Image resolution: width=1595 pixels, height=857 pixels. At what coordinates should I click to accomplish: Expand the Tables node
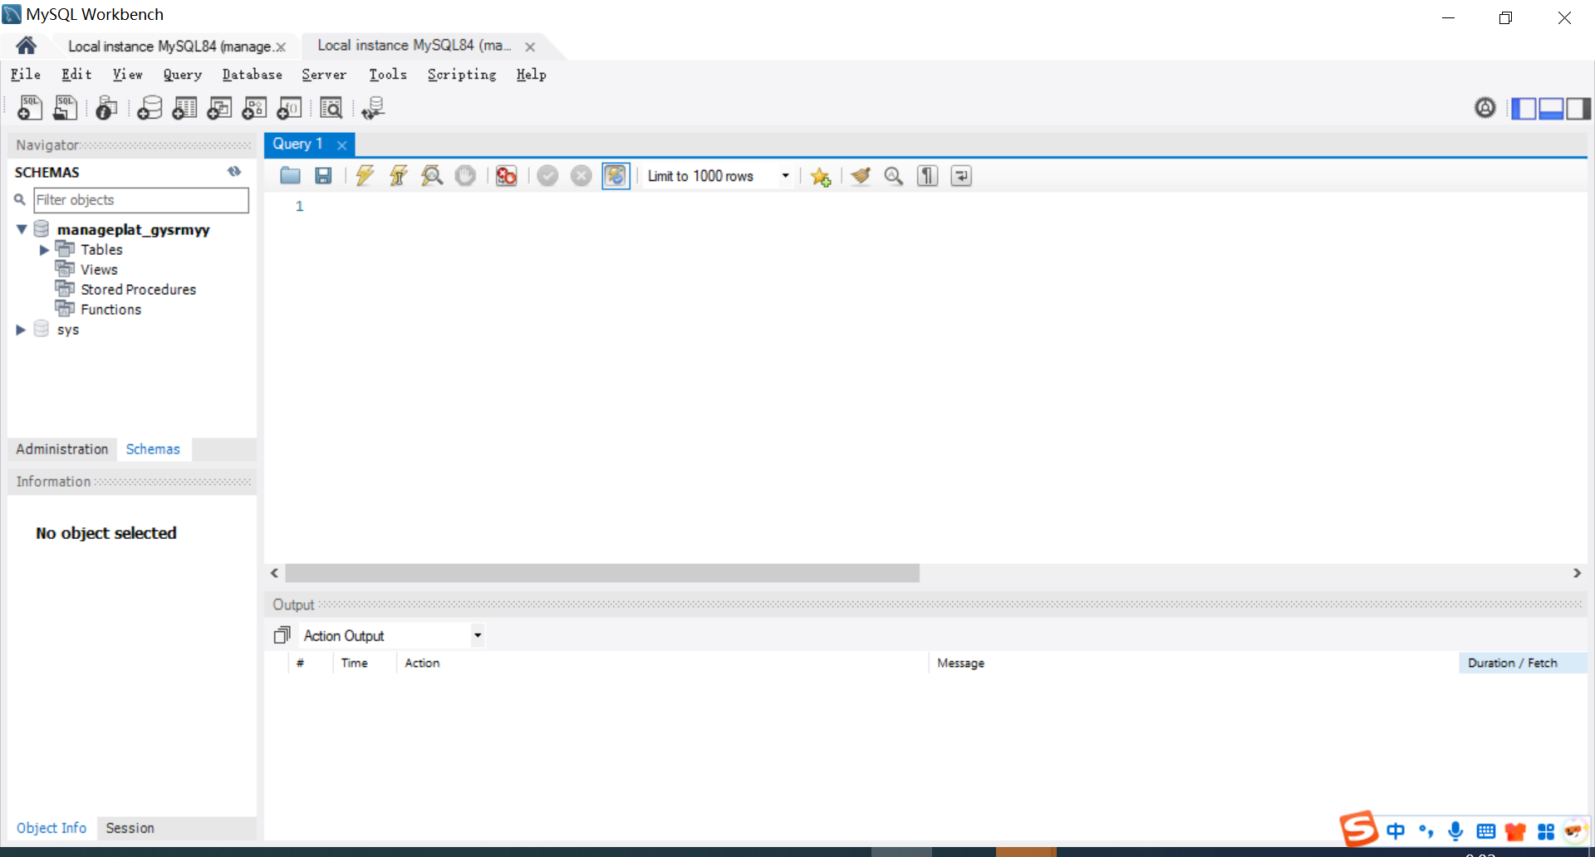coord(44,249)
